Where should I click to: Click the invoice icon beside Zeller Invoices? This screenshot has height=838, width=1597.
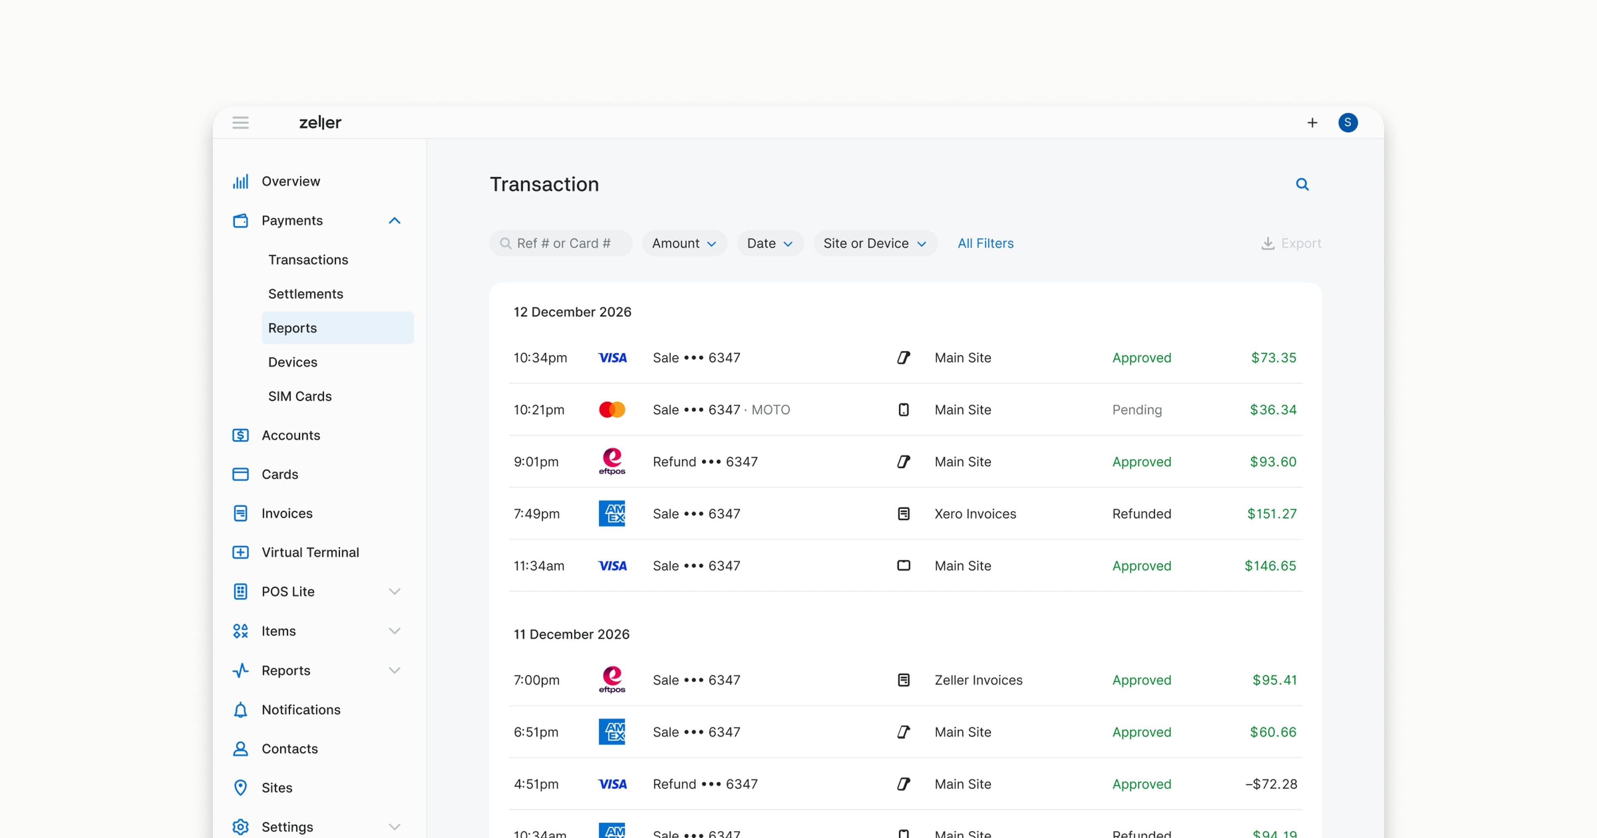click(904, 680)
